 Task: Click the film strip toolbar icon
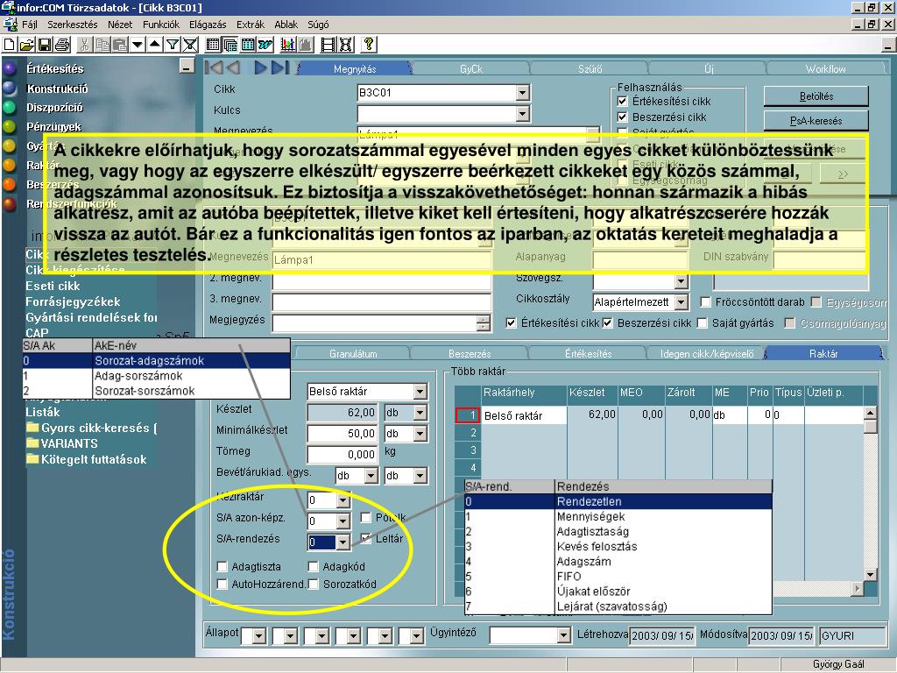coord(328,44)
